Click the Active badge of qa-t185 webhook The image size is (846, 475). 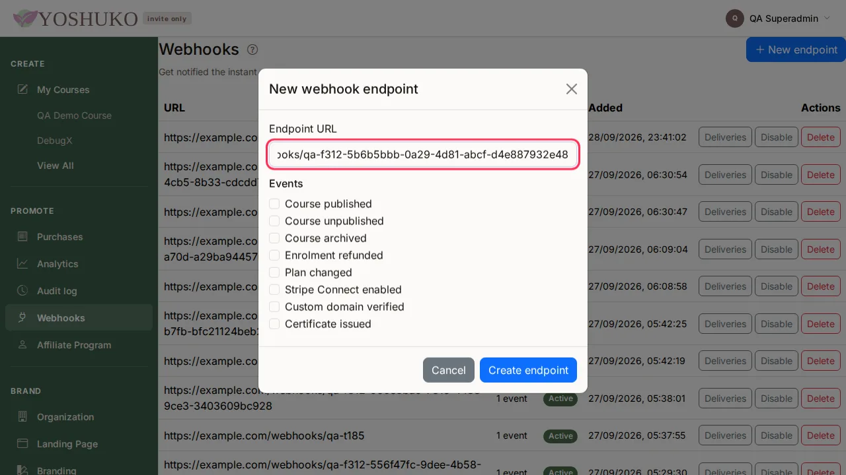(560, 436)
